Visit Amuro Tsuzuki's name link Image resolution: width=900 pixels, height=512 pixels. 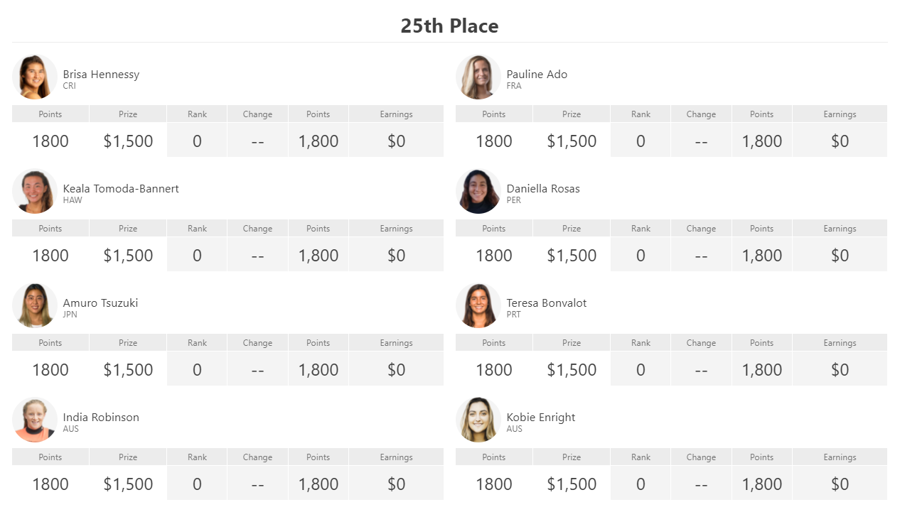[x=100, y=303]
